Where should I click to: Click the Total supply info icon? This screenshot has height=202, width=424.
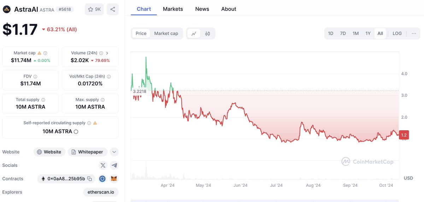43,100
